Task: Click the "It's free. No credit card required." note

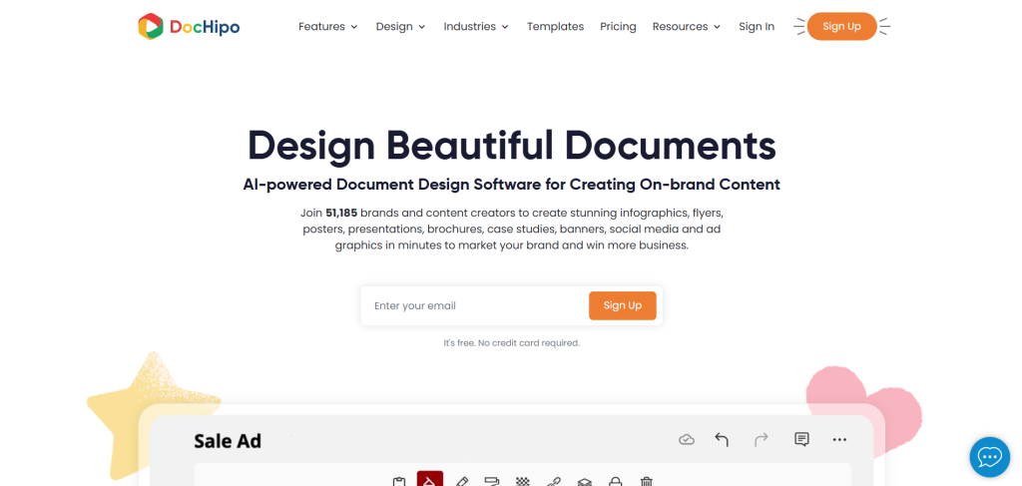Action: point(512,342)
